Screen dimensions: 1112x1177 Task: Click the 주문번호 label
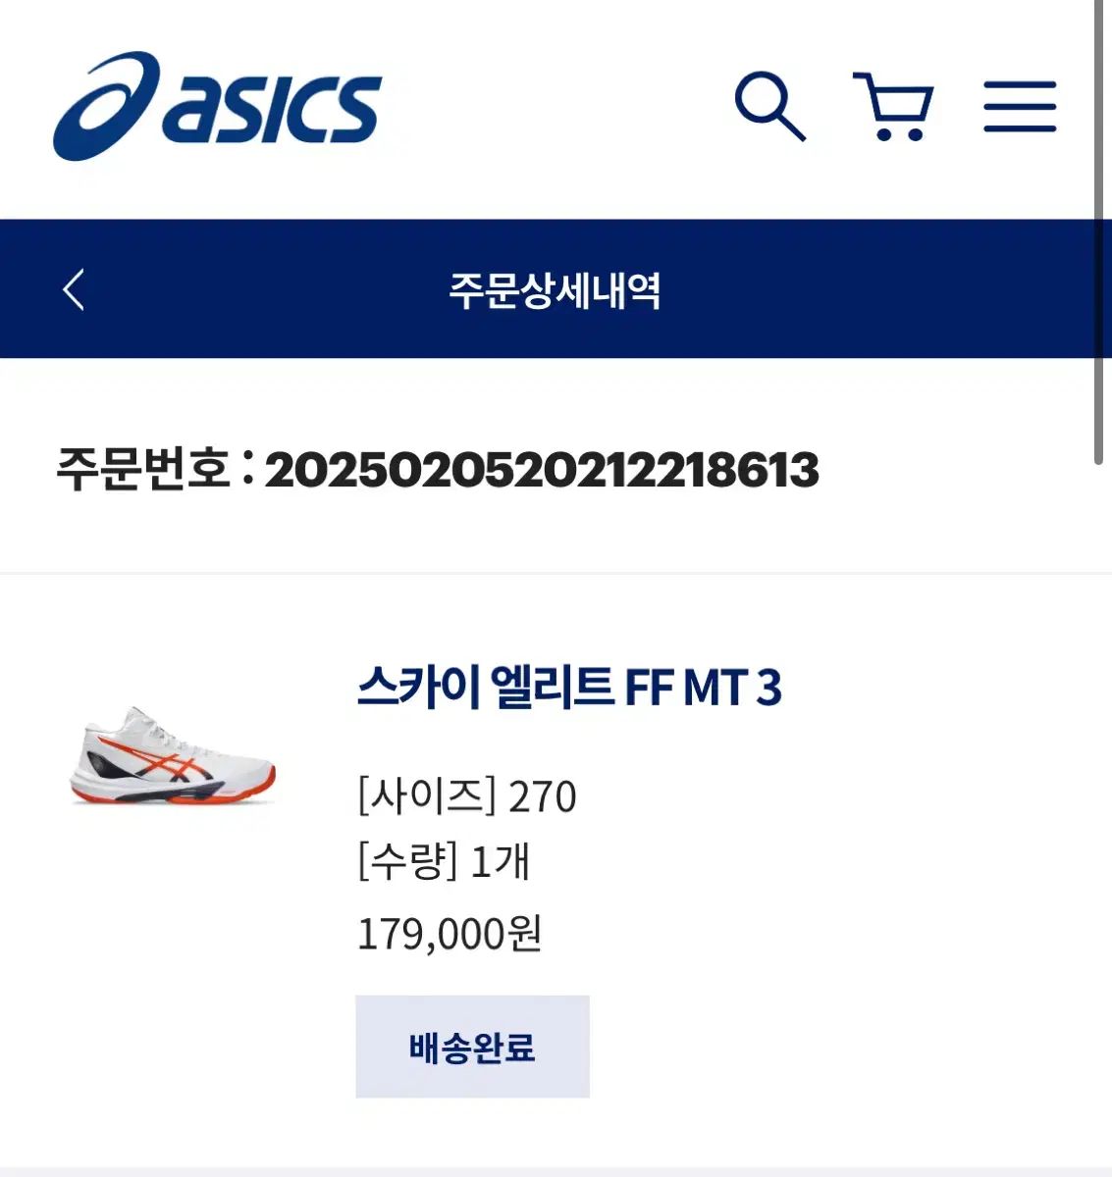point(143,469)
